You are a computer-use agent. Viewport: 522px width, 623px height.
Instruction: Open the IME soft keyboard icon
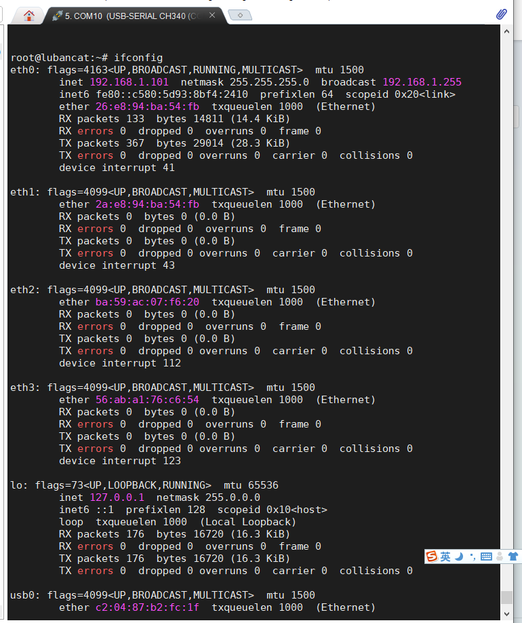(486, 556)
